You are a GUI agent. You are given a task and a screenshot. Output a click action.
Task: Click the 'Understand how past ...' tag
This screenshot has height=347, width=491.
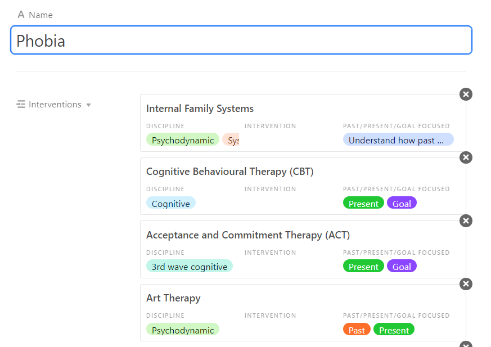coord(398,139)
